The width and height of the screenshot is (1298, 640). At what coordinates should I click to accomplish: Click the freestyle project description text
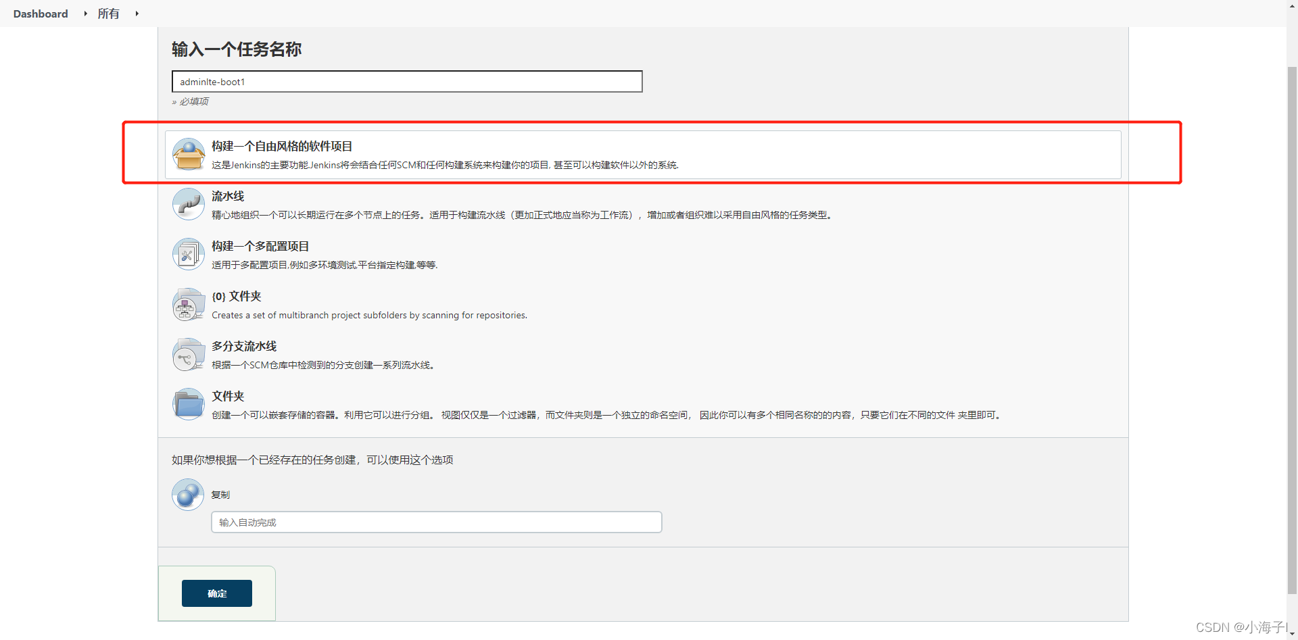(445, 165)
